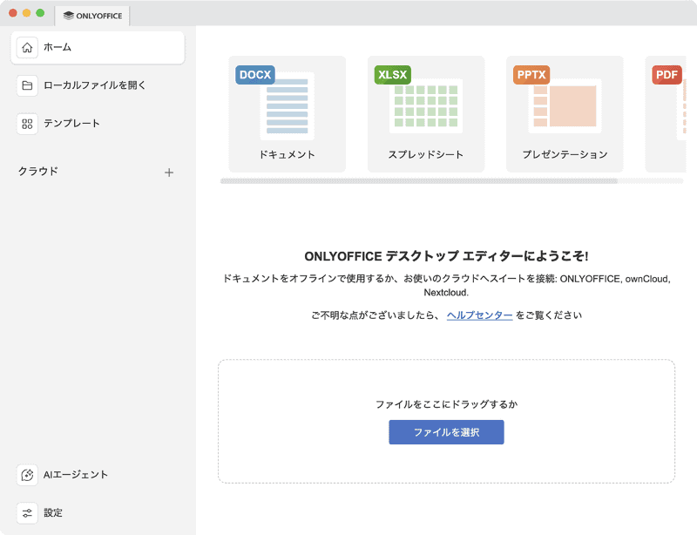Create a new ドキュメント
Viewport: 697px width, 535px height.
pyautogui.click(x=288, y=114)
